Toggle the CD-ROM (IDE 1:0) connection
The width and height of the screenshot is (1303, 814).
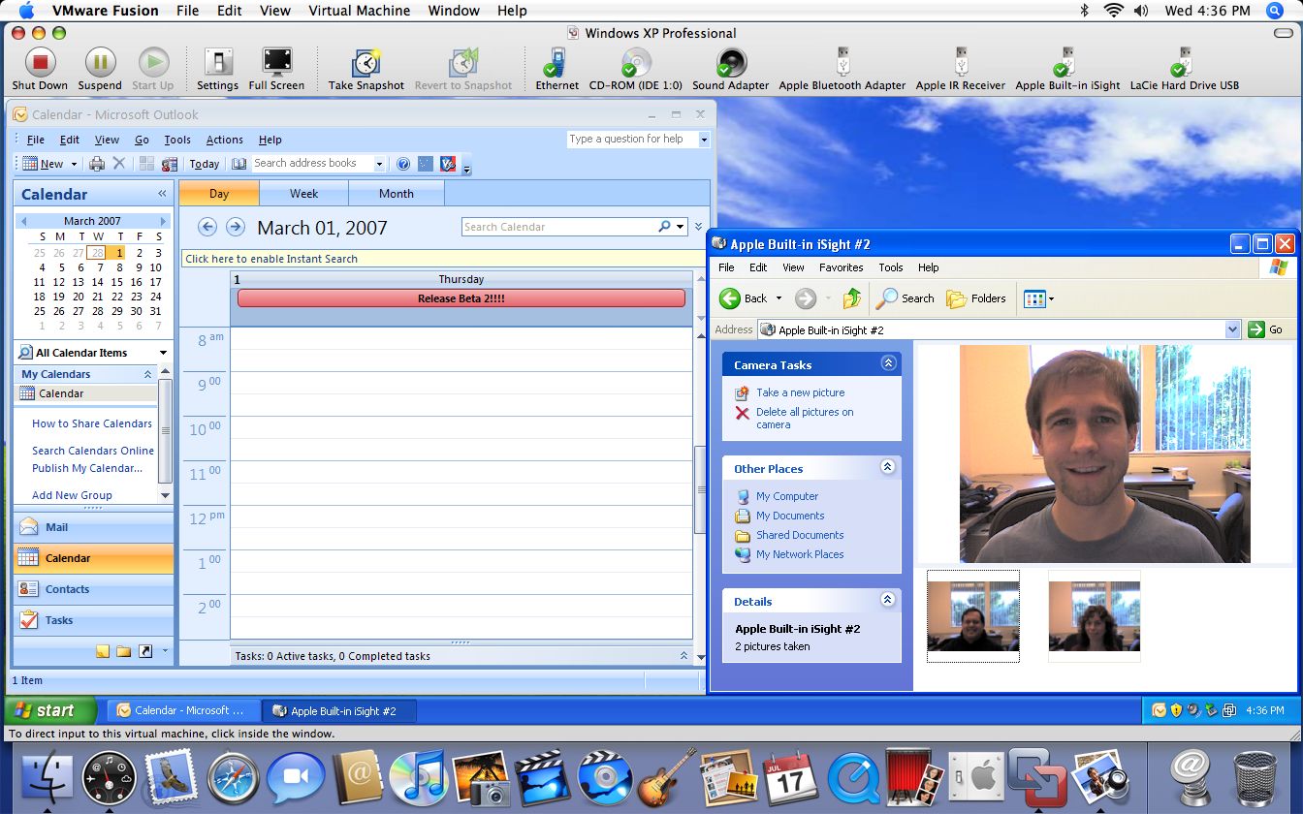636,70
